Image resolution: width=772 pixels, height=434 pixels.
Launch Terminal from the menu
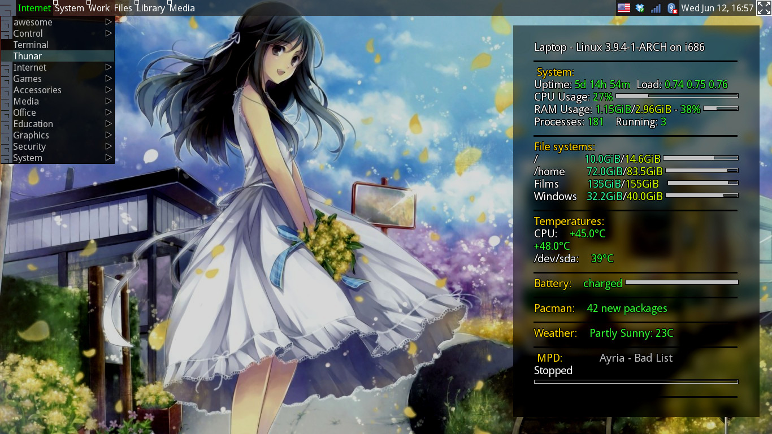coord(57,45)
